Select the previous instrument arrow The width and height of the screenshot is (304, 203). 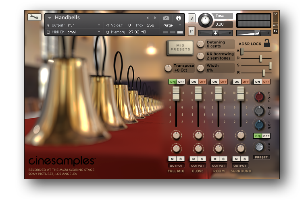point(148,18)
